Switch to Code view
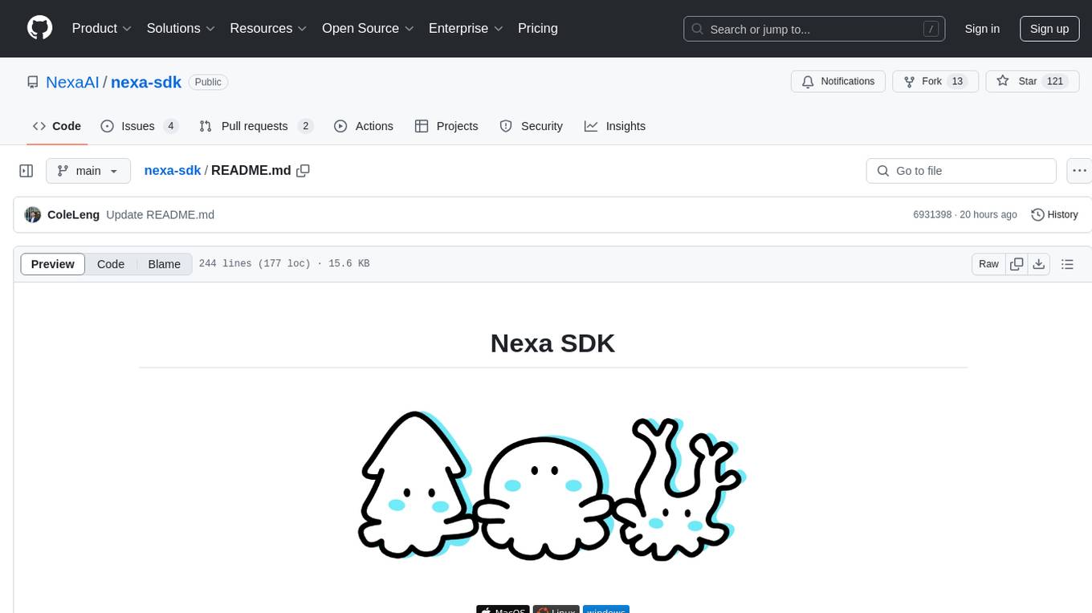 pos(111,264)
